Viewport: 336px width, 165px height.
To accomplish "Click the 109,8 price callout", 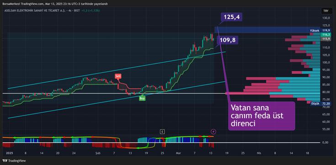I will (228, 40).
